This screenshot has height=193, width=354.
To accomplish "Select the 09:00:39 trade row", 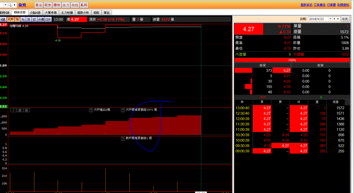I will pos(292,151).
